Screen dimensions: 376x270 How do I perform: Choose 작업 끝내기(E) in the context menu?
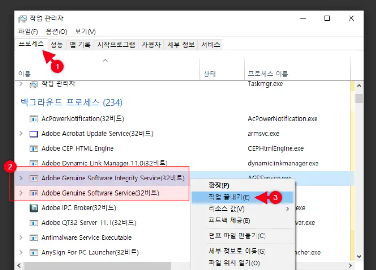coord(243,197)
